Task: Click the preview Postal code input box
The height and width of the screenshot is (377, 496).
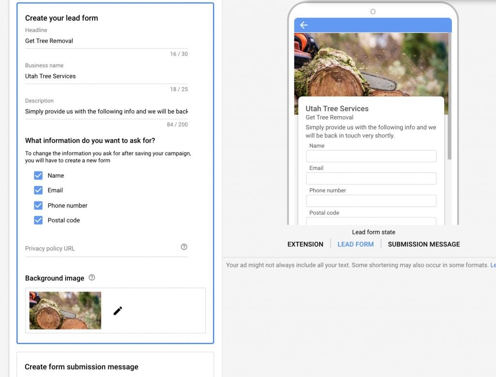Action: pyautogui.click(x=371, y=221)
